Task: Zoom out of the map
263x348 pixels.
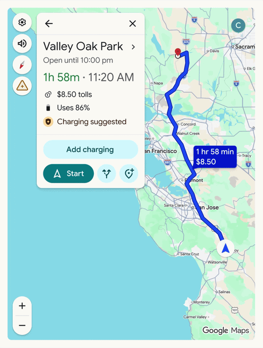Action: (22, 326)
